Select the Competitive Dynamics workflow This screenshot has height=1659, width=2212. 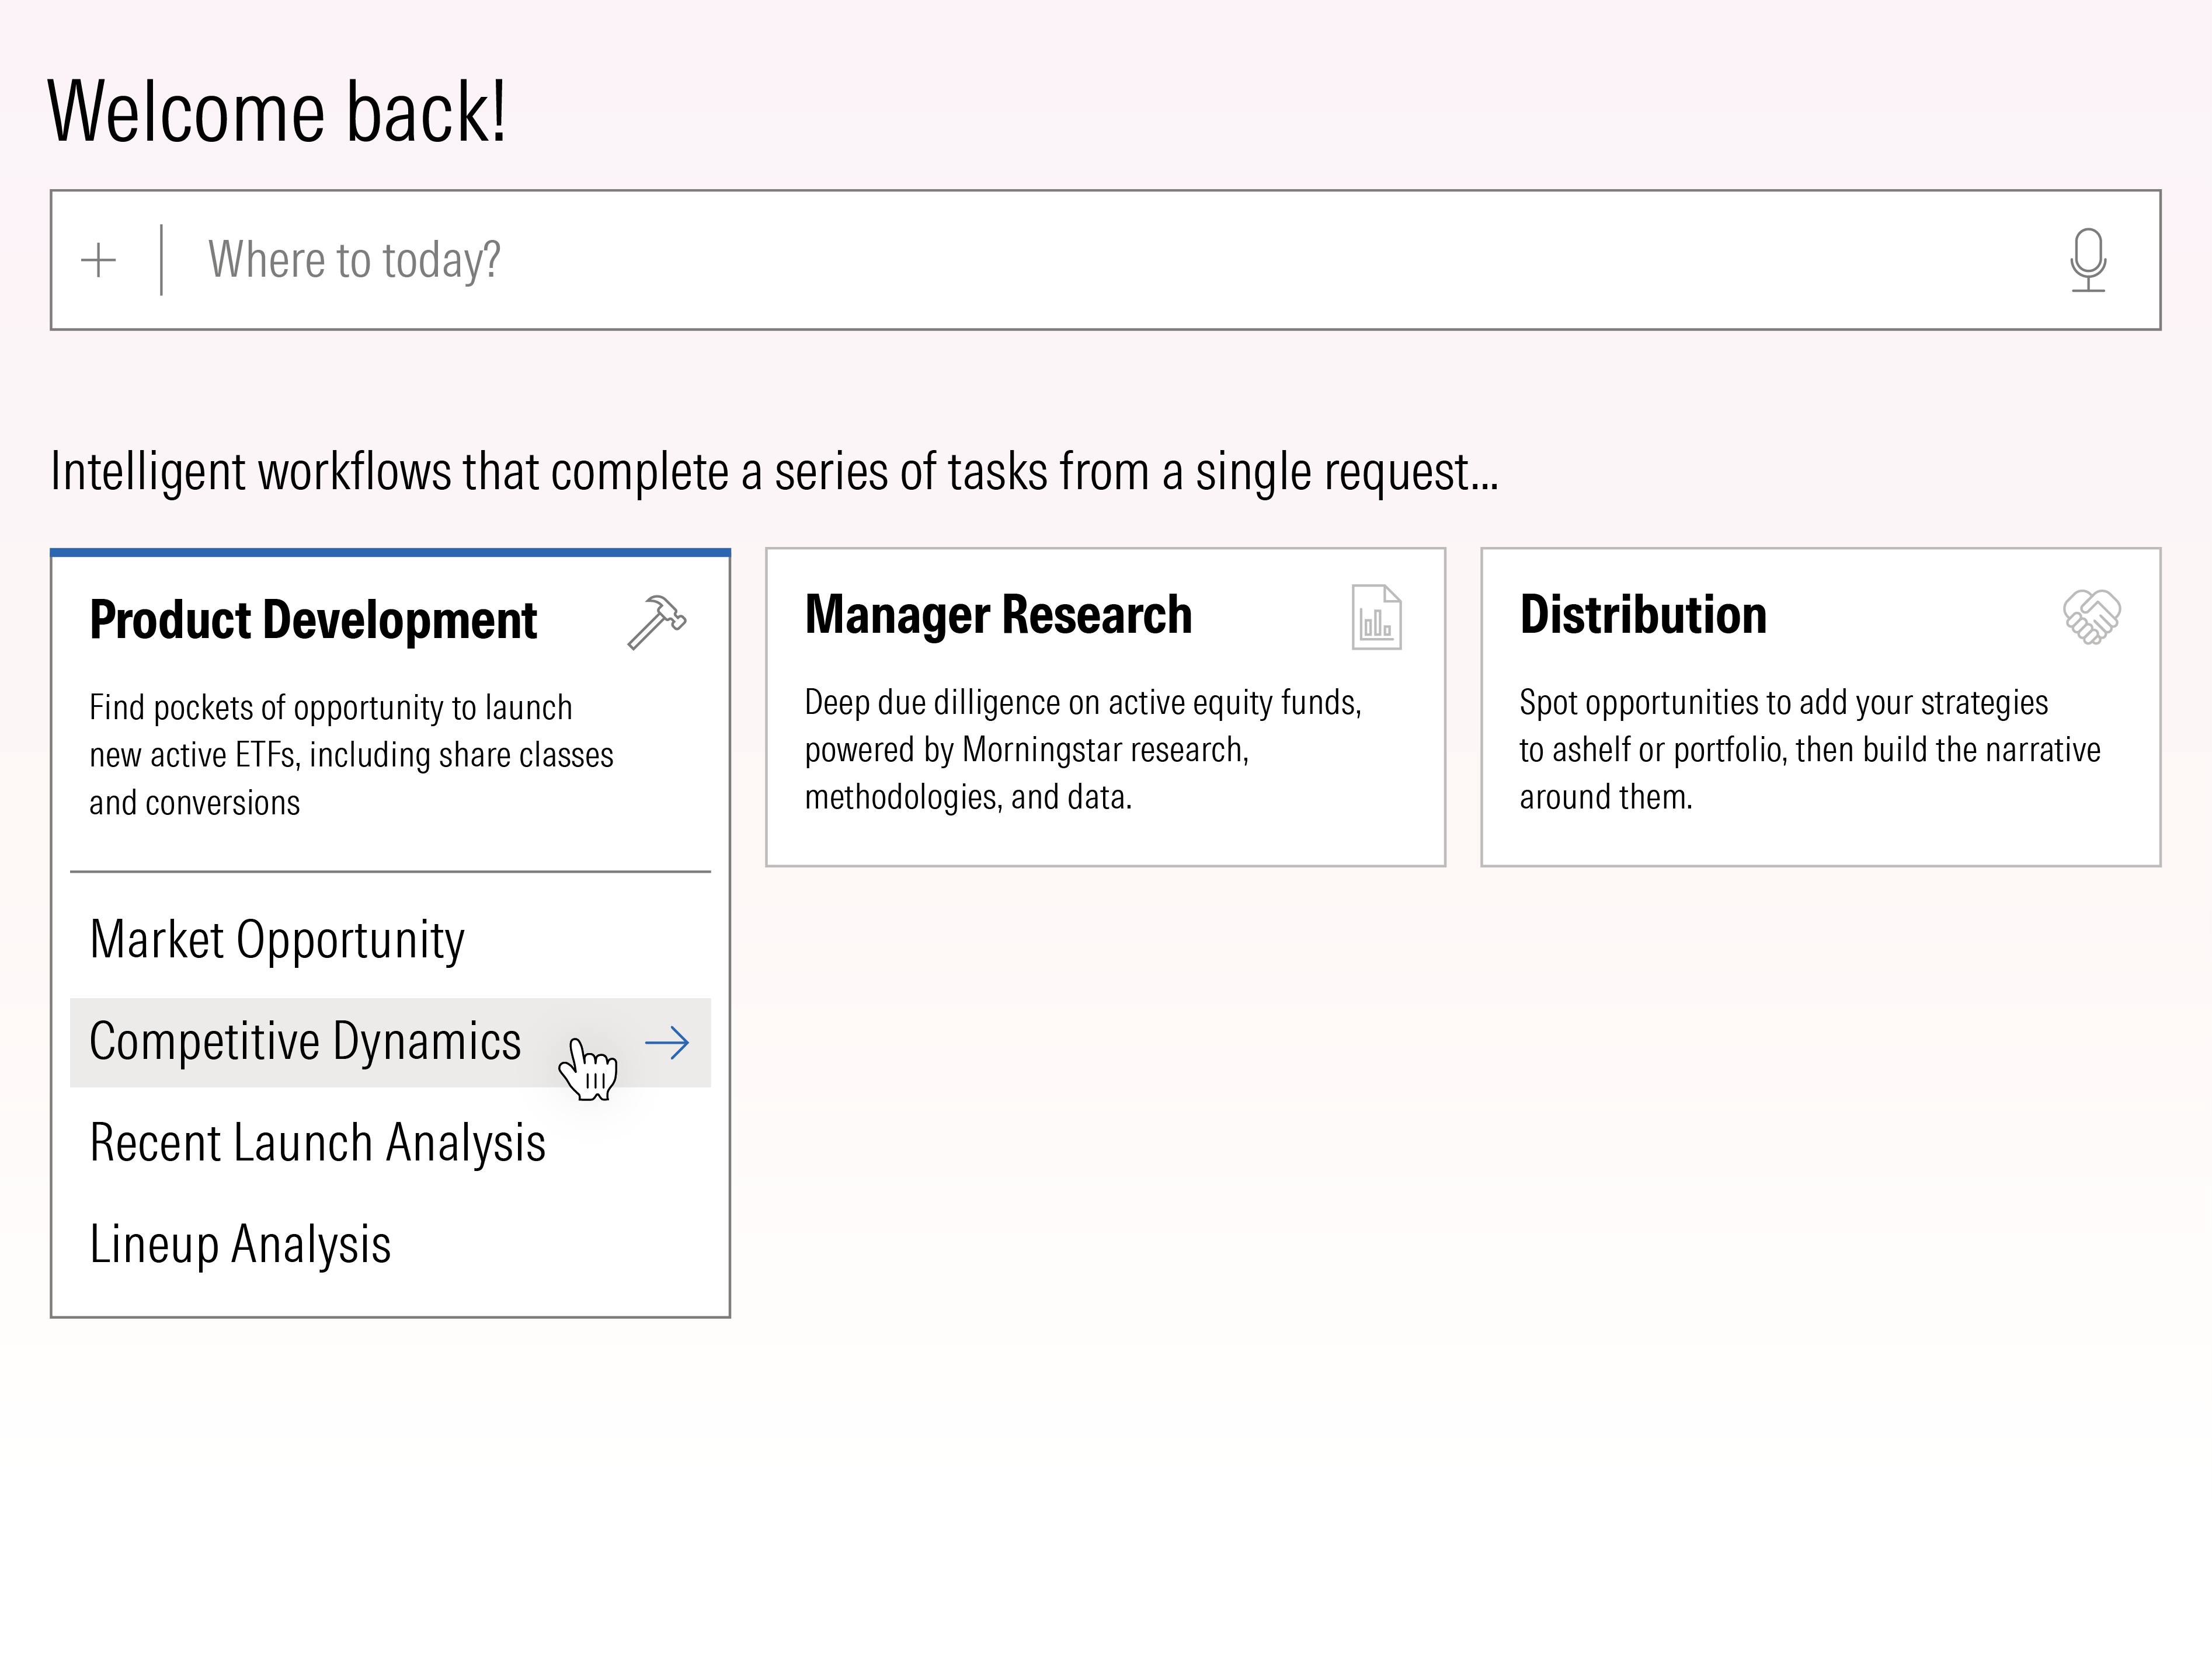(390, 1043)
